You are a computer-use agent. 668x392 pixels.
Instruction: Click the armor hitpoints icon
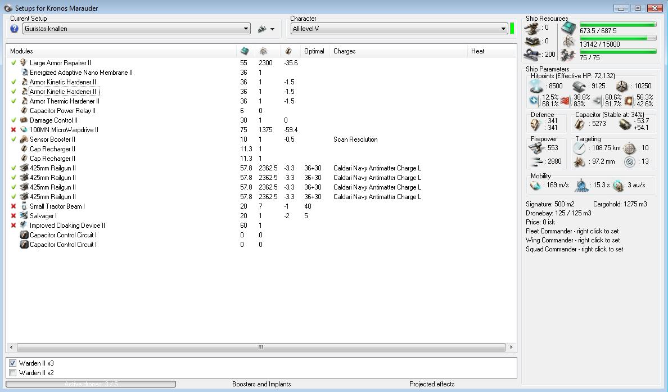[579, 87]
